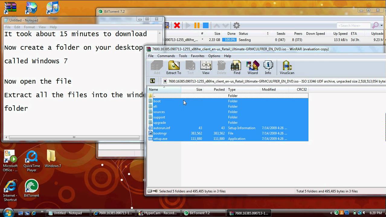Select setup.exe in WinRAR list
Viewport: 386px width, 217px height.
[x=228, y=139]
